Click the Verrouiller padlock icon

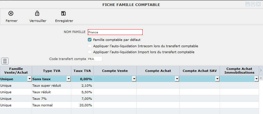37,13
